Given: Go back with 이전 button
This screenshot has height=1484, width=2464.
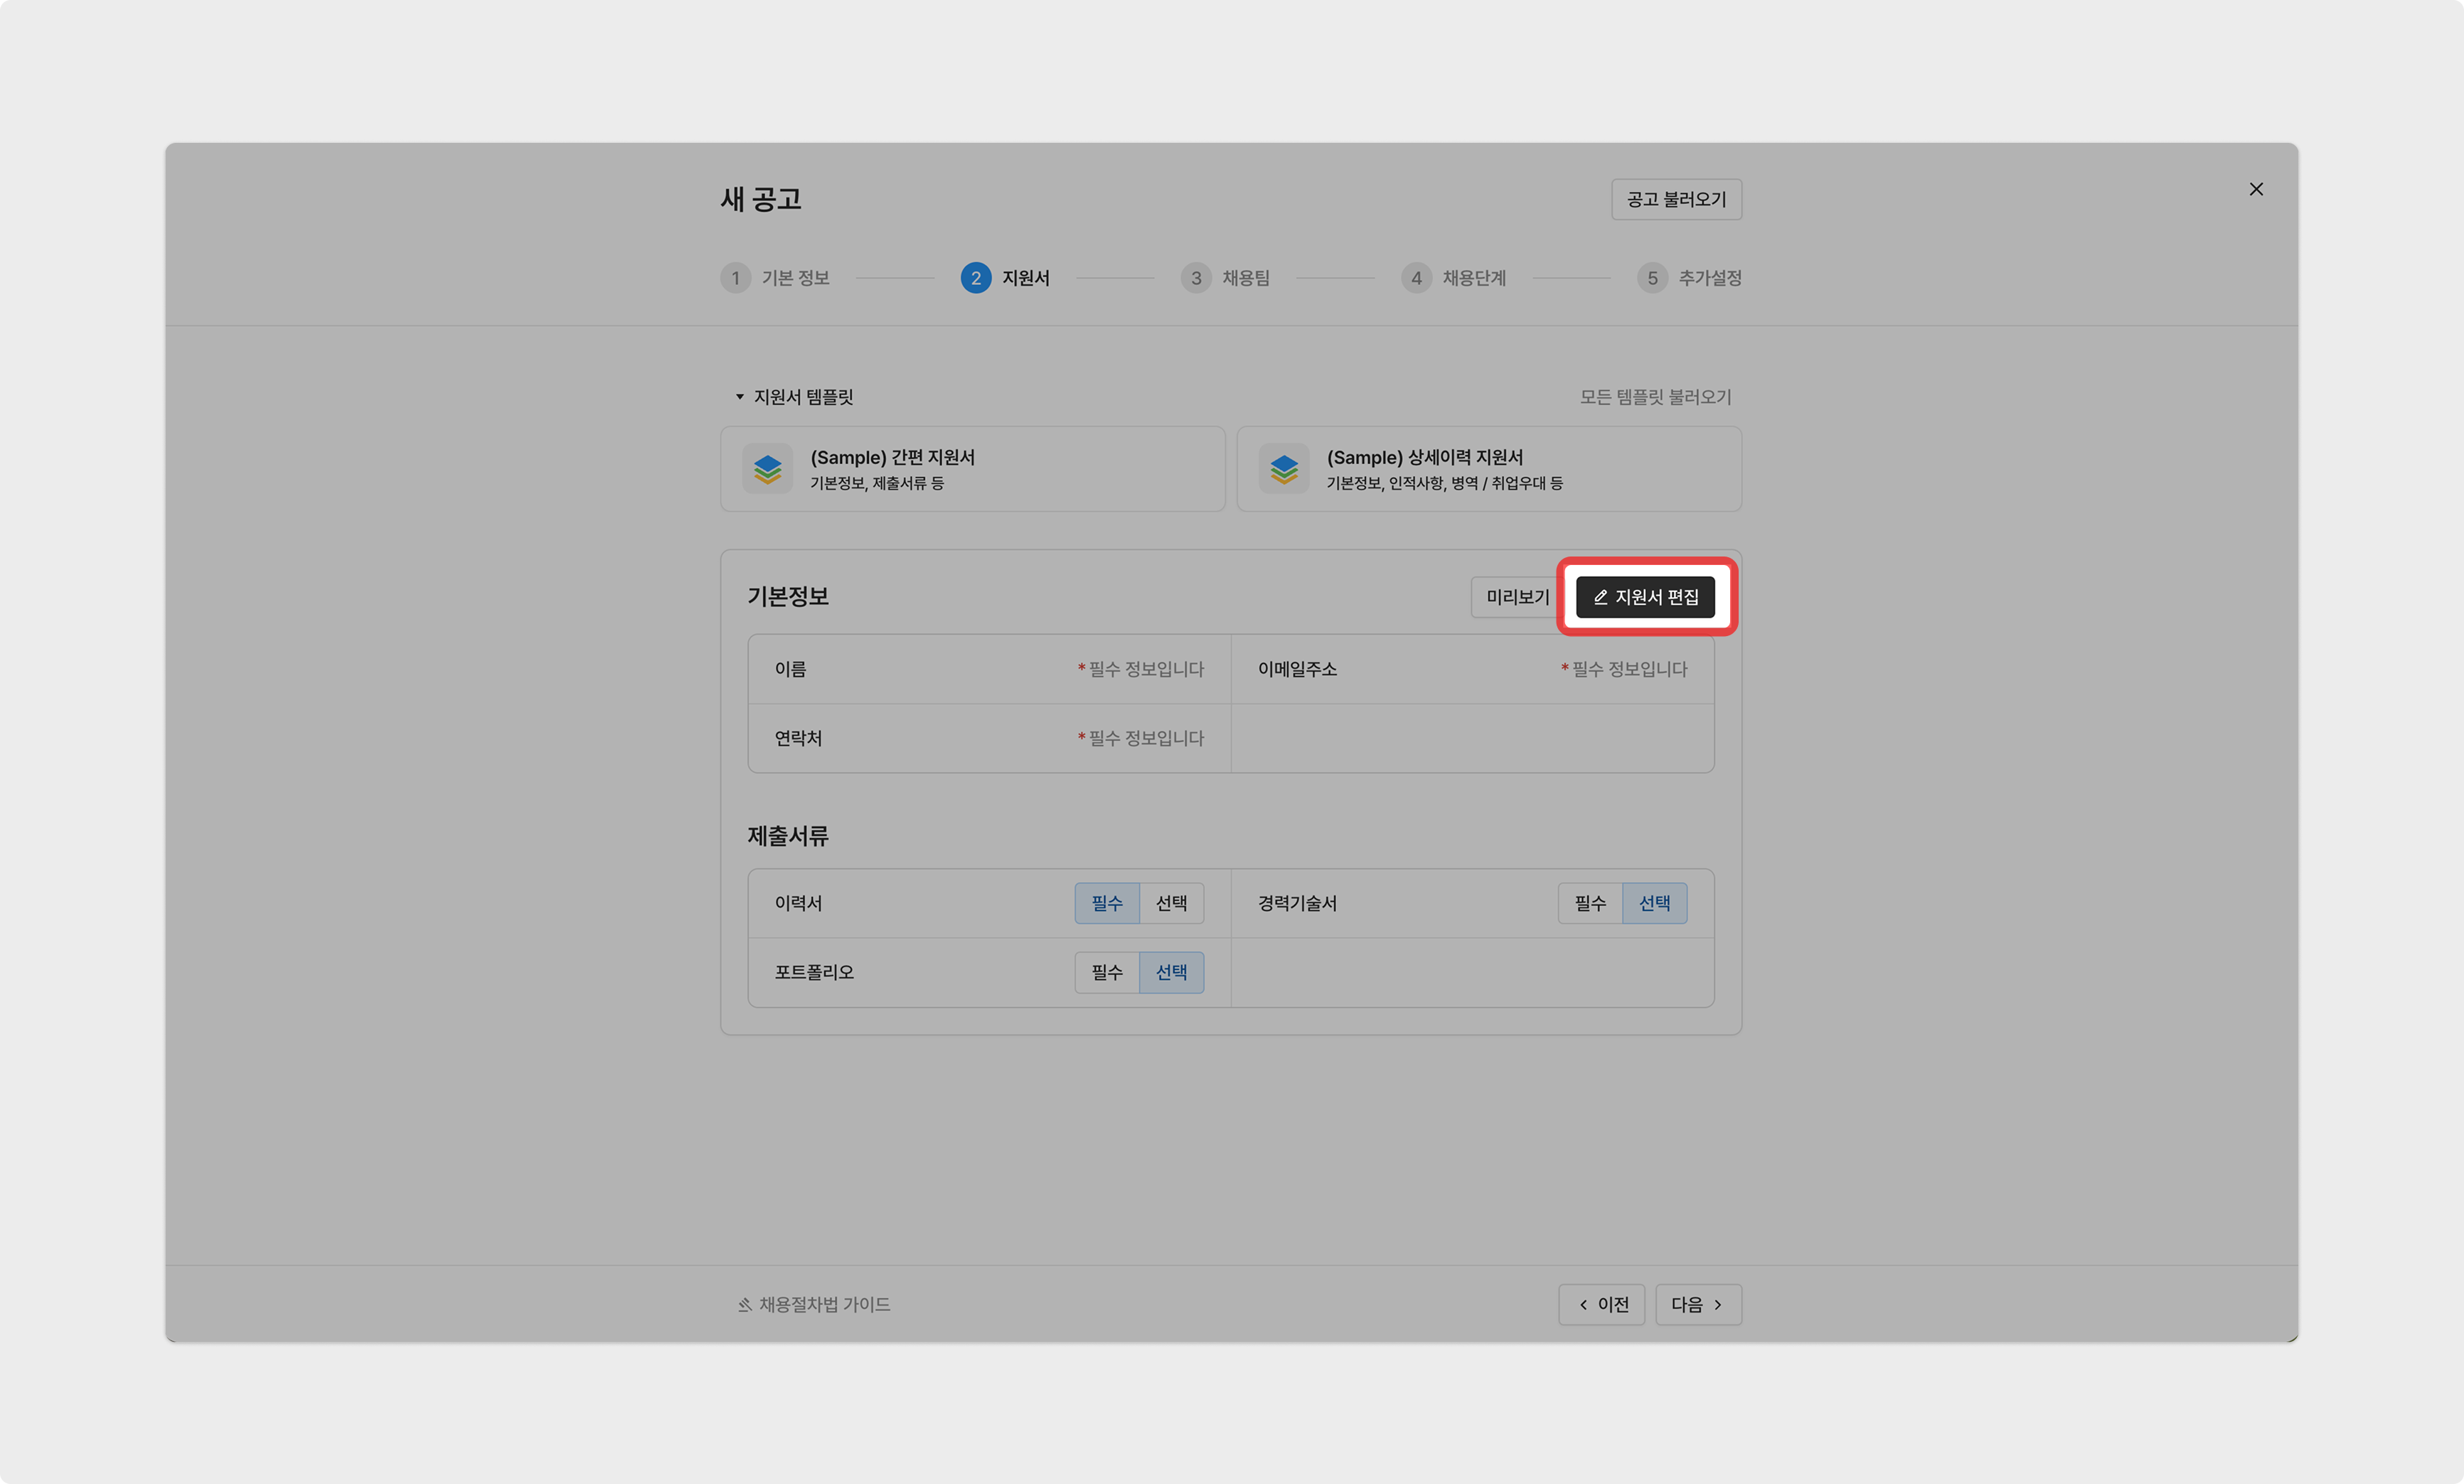Looking at the screenshot, I should click(1601, 1304).
